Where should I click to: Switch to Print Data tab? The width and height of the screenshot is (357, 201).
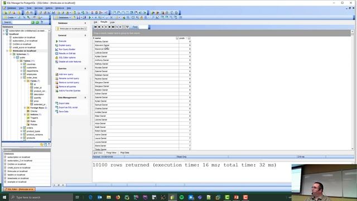[x=124, y=152]
